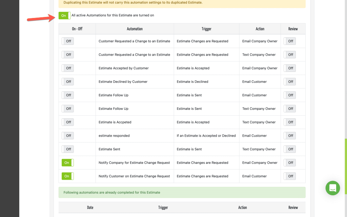
Task: Click the yellow 'Duplicating this Estimate' warning text
Action: click(x=133, y=3)
